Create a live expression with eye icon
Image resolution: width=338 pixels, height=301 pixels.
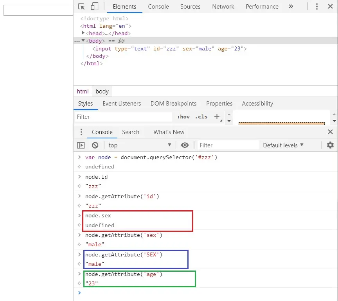click(x=185, y=145)
